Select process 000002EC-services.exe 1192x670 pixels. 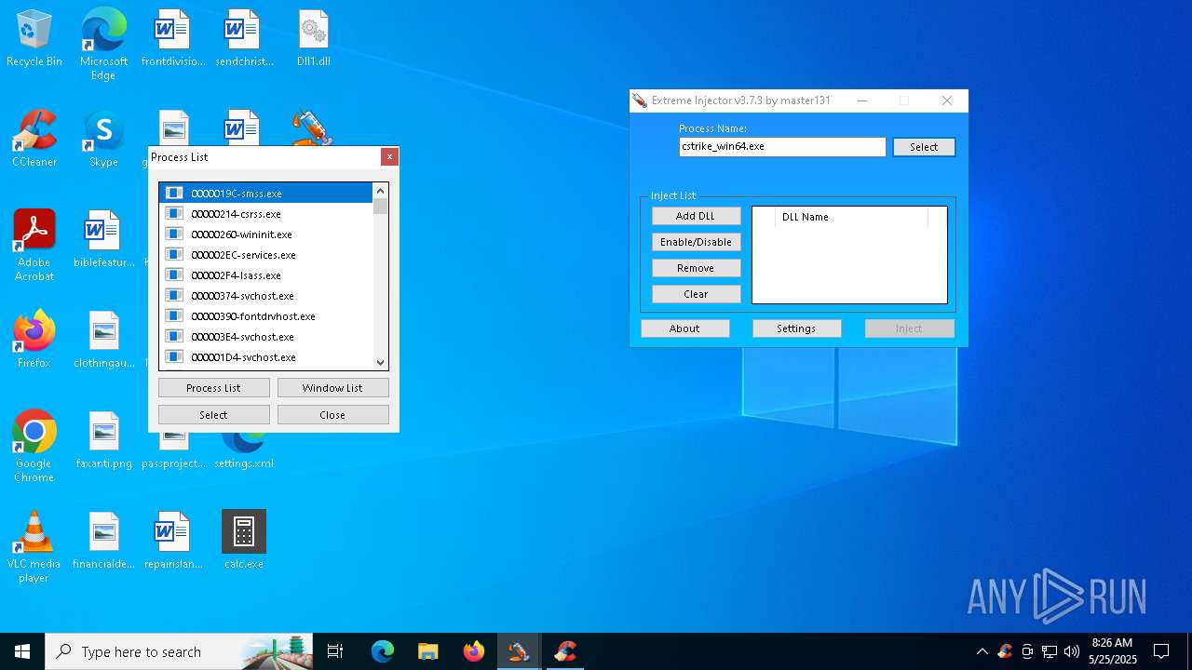pos(265,255)
